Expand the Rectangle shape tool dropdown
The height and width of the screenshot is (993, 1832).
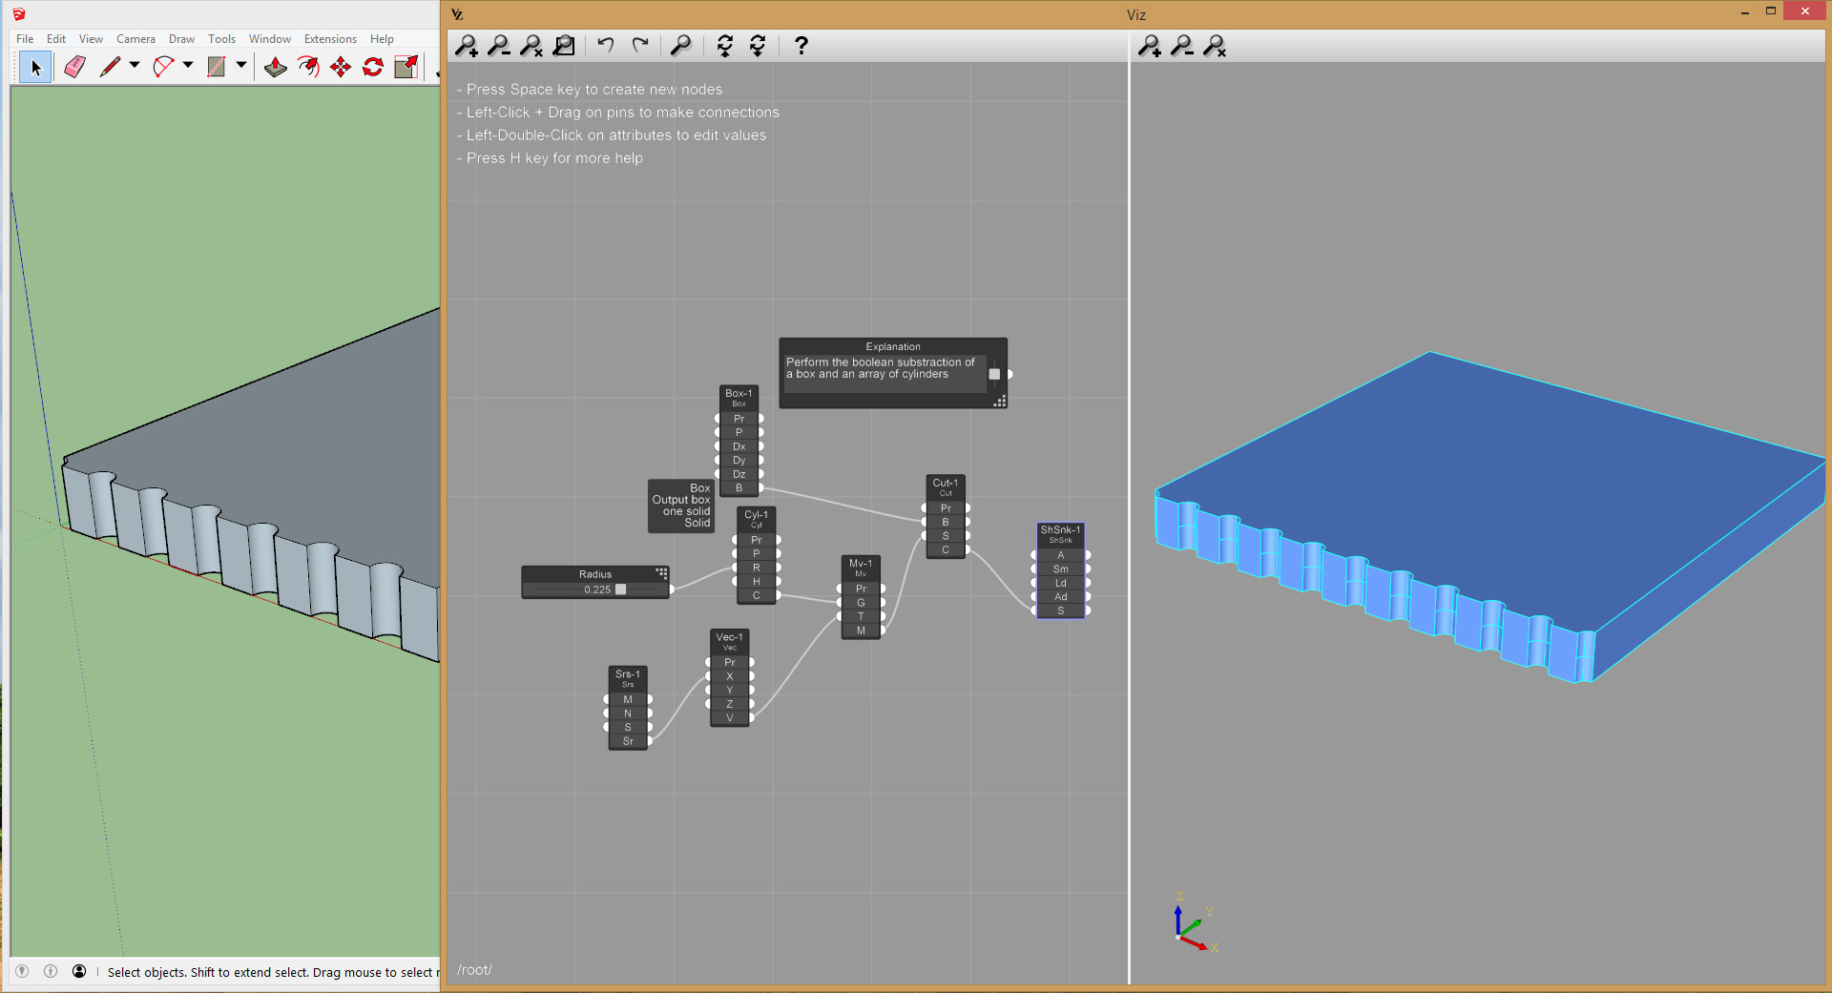coord(241,66)
